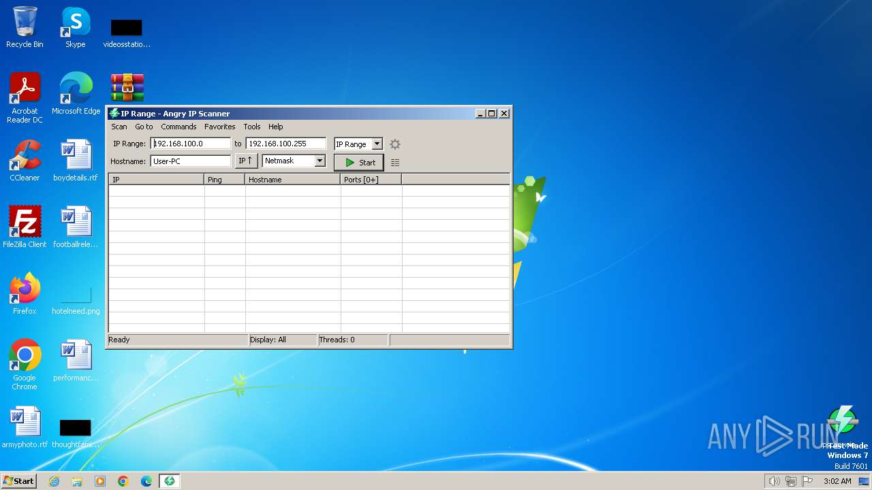Image resolution: width=872 pixels, height=490 pixels.
Task: Launch Edge from the taskbar
Action: pos(146,481)
